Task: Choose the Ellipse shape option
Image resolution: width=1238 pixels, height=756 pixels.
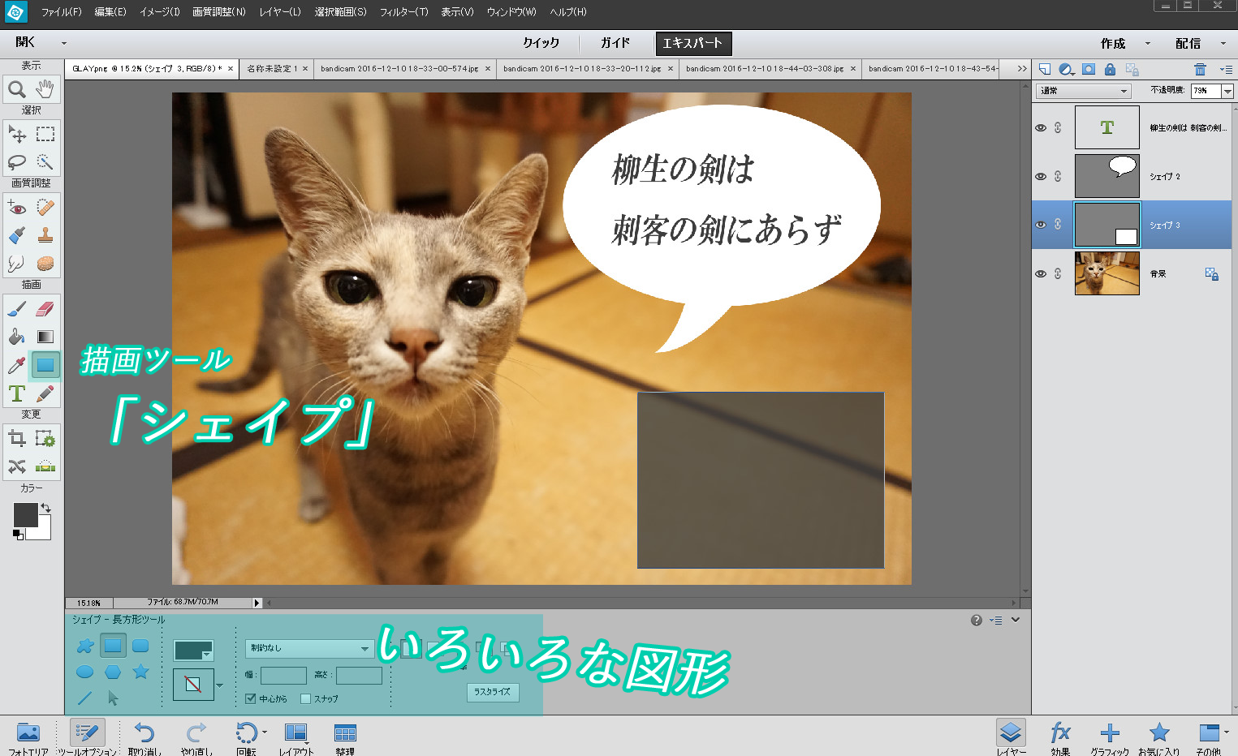Action: click(x=85, y=672)
